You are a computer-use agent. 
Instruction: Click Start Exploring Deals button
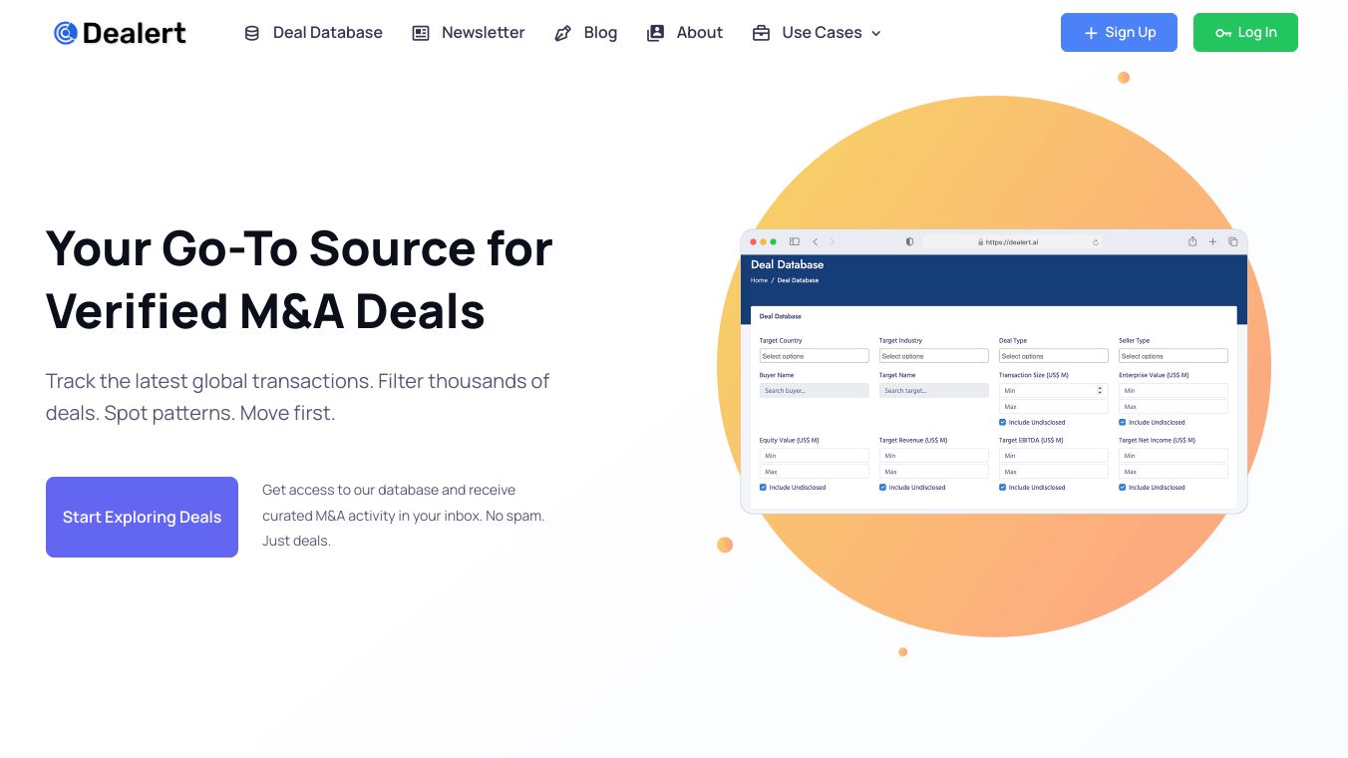pos(142,517)
